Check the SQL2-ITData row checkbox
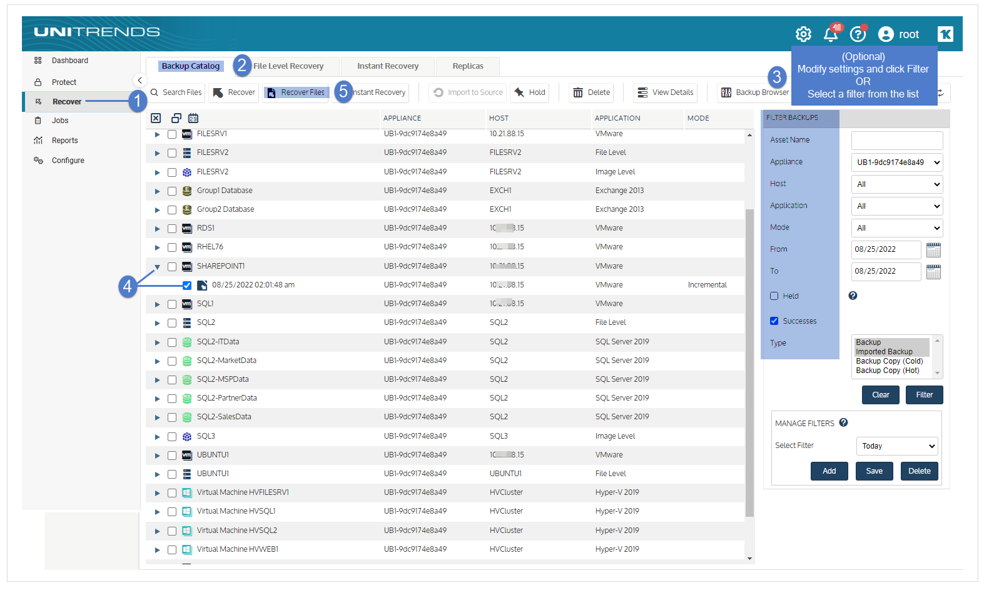Image resolution: width=994 pixels, height=593 pixels. coord(172,342)
